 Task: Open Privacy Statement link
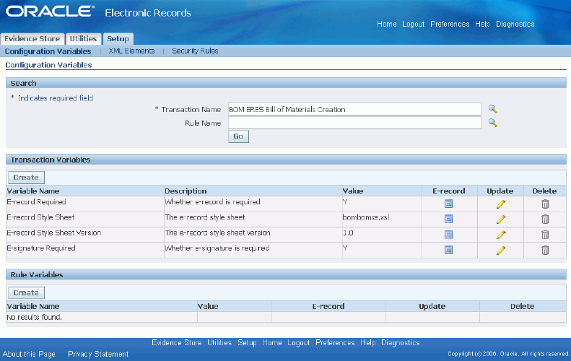pos(98,354)
